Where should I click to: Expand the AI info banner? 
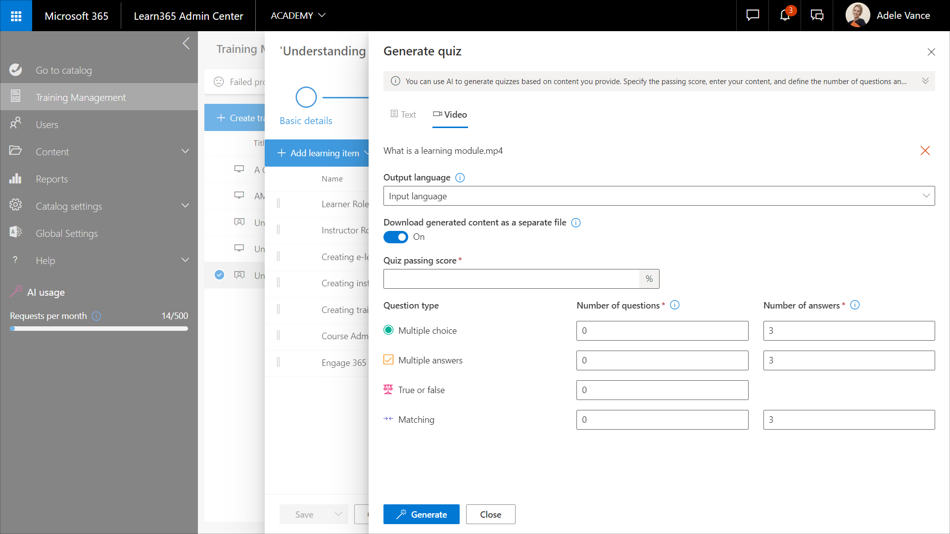925,81
